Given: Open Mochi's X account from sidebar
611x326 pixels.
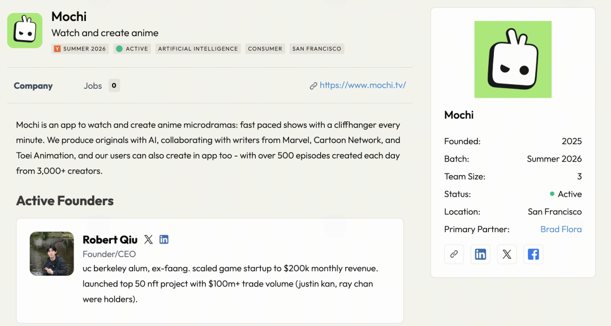Looking at the screenshot, I should tap(507, 254).
